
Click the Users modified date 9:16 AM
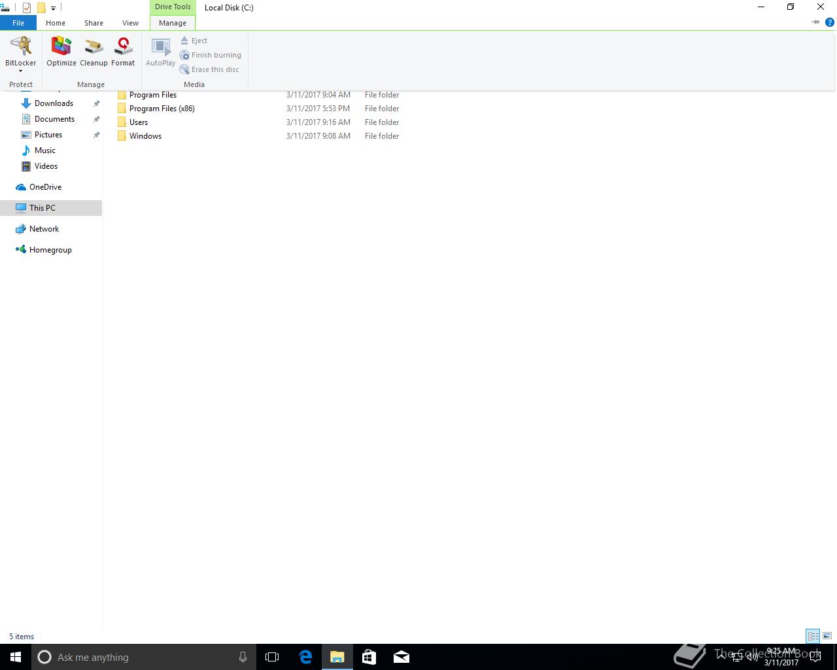pyautogui.click(x=318, y=122)
